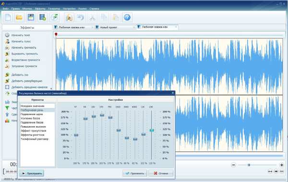Viewport: 288px width, 182px height.
Task: Collapse the effects sidebar with the small arrow
Action: (x=51, y=89)
